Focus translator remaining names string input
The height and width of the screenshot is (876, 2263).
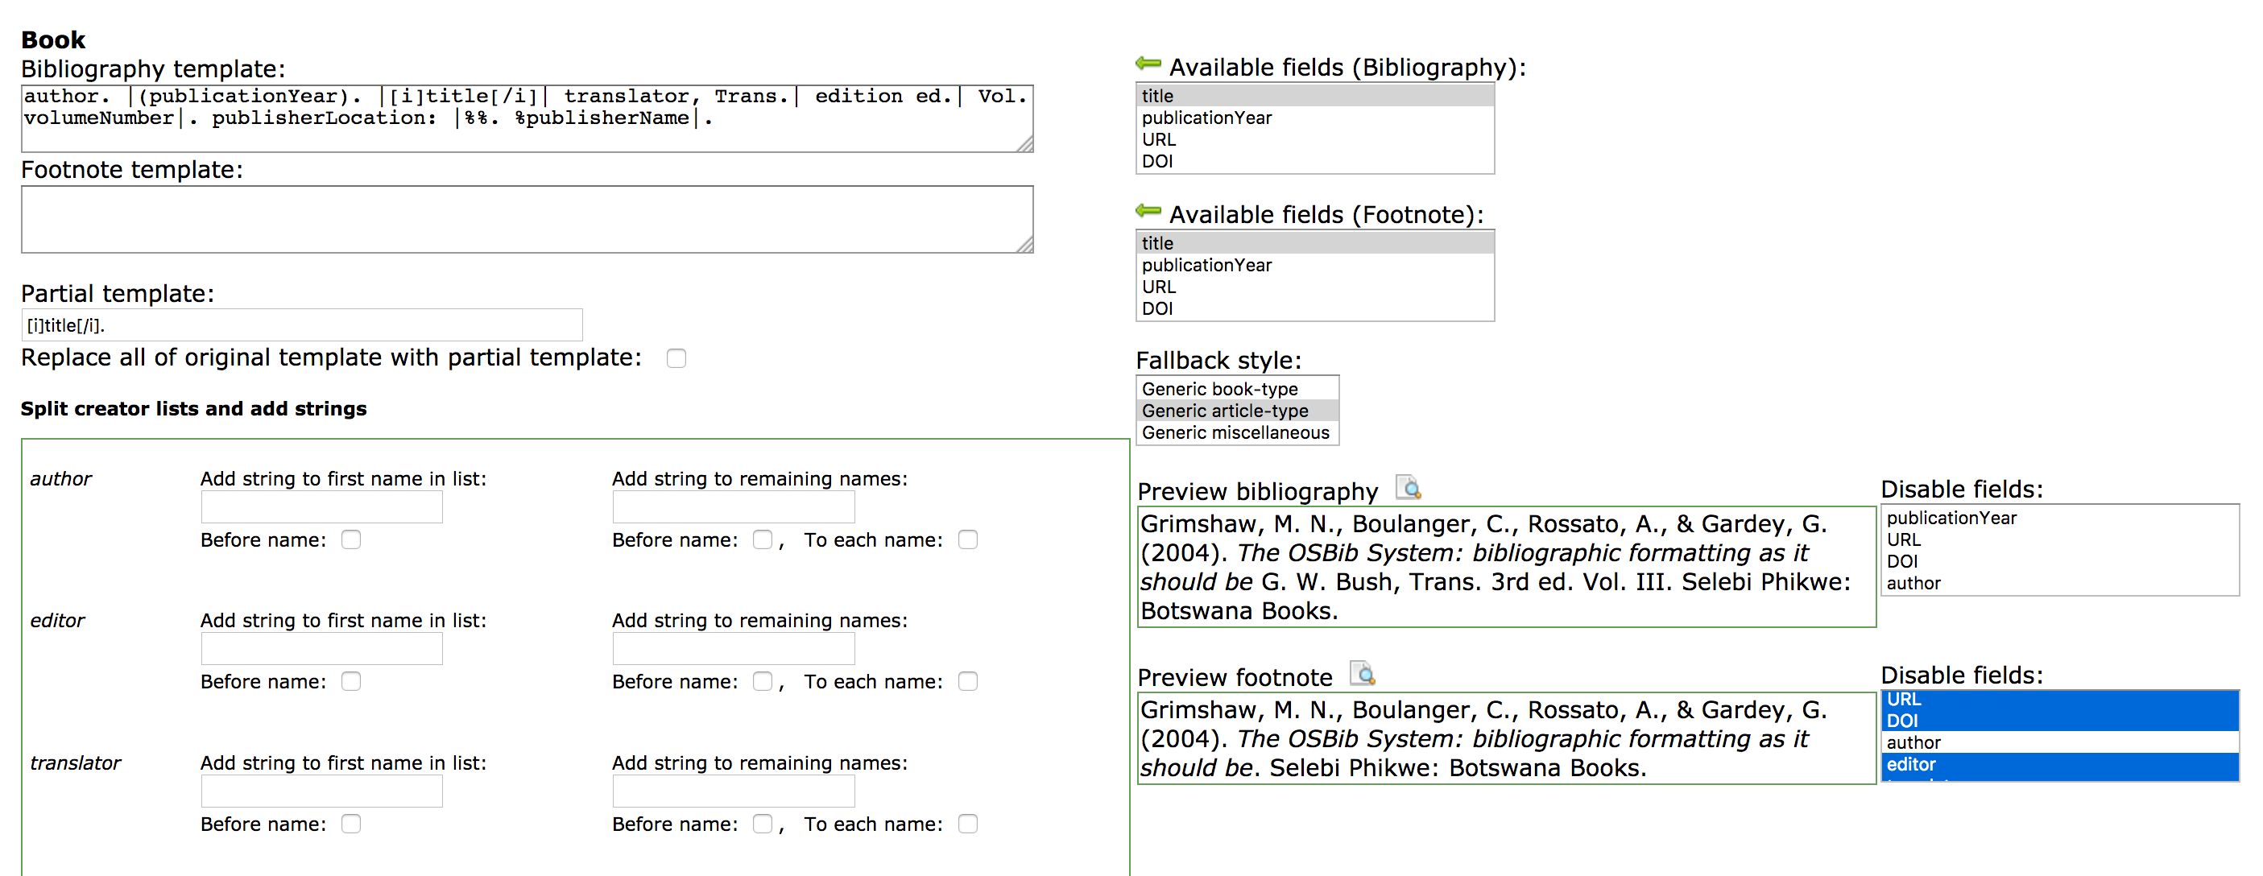click(x=734, y=791)
